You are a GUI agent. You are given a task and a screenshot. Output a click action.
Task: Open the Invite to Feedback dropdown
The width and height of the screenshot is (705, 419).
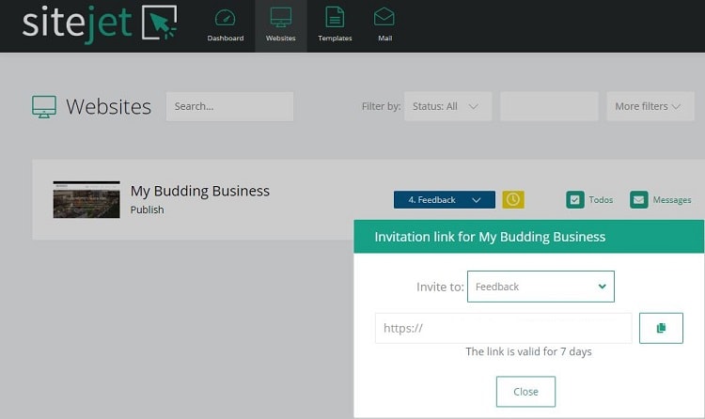click(x=540, y=287)
